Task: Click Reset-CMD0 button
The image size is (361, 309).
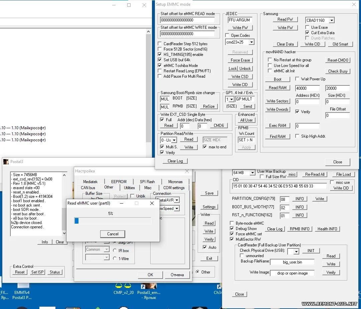Action: point(338,60)
